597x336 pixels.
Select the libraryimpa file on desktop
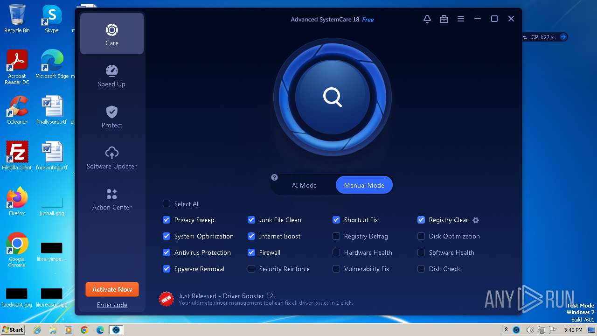[x=52, y=252]
